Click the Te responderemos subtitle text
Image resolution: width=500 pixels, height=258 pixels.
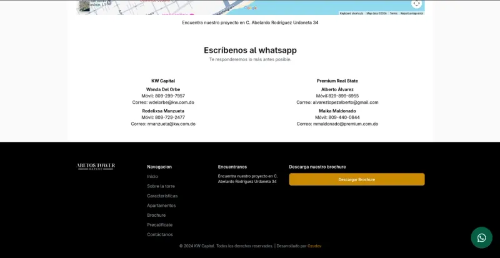pos(251,59)
